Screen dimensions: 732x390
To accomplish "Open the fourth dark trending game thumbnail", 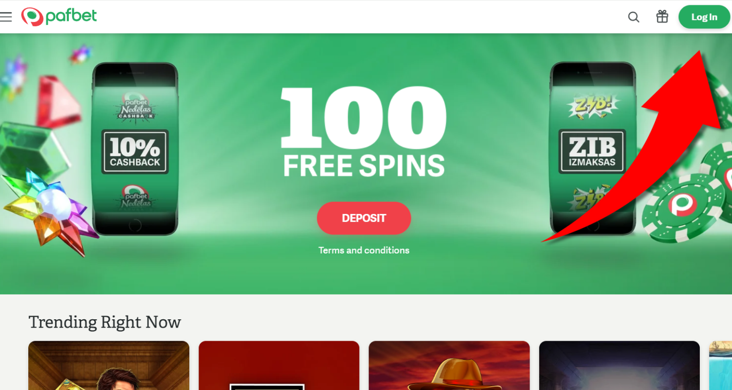I will tap(619, 365).
